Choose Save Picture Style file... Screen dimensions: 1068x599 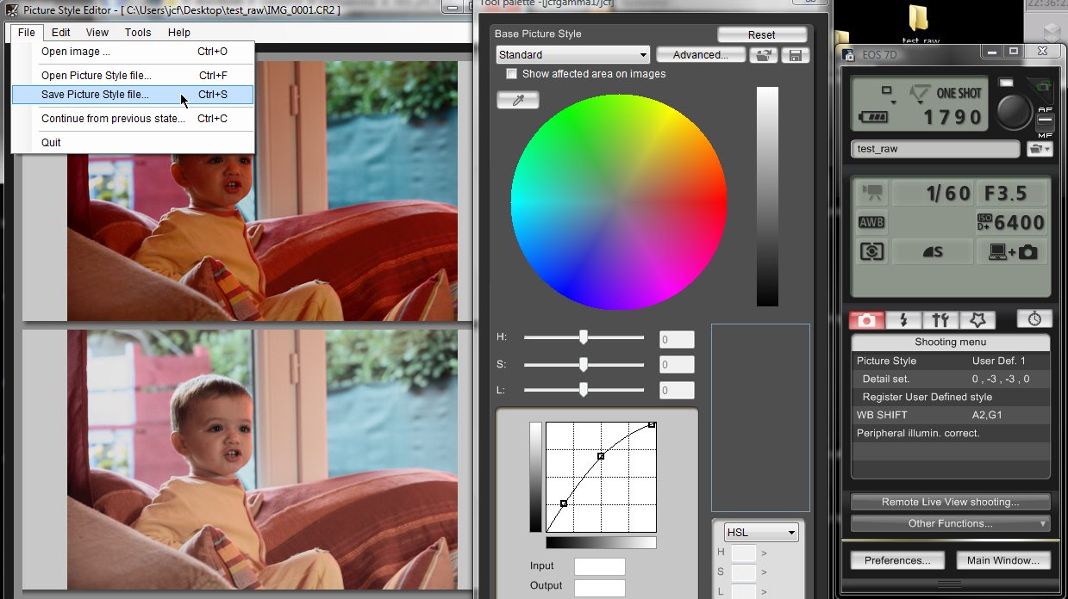tap(133, 95)
